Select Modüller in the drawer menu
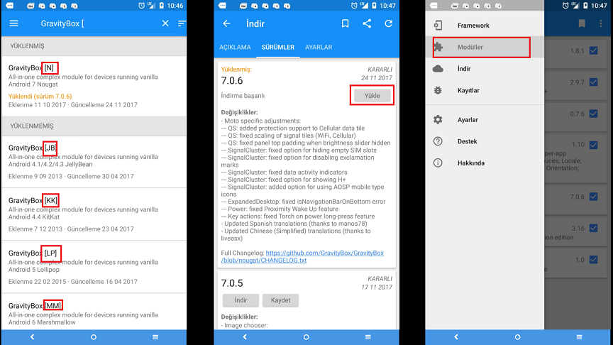613x345 pixels. (485, 47)
